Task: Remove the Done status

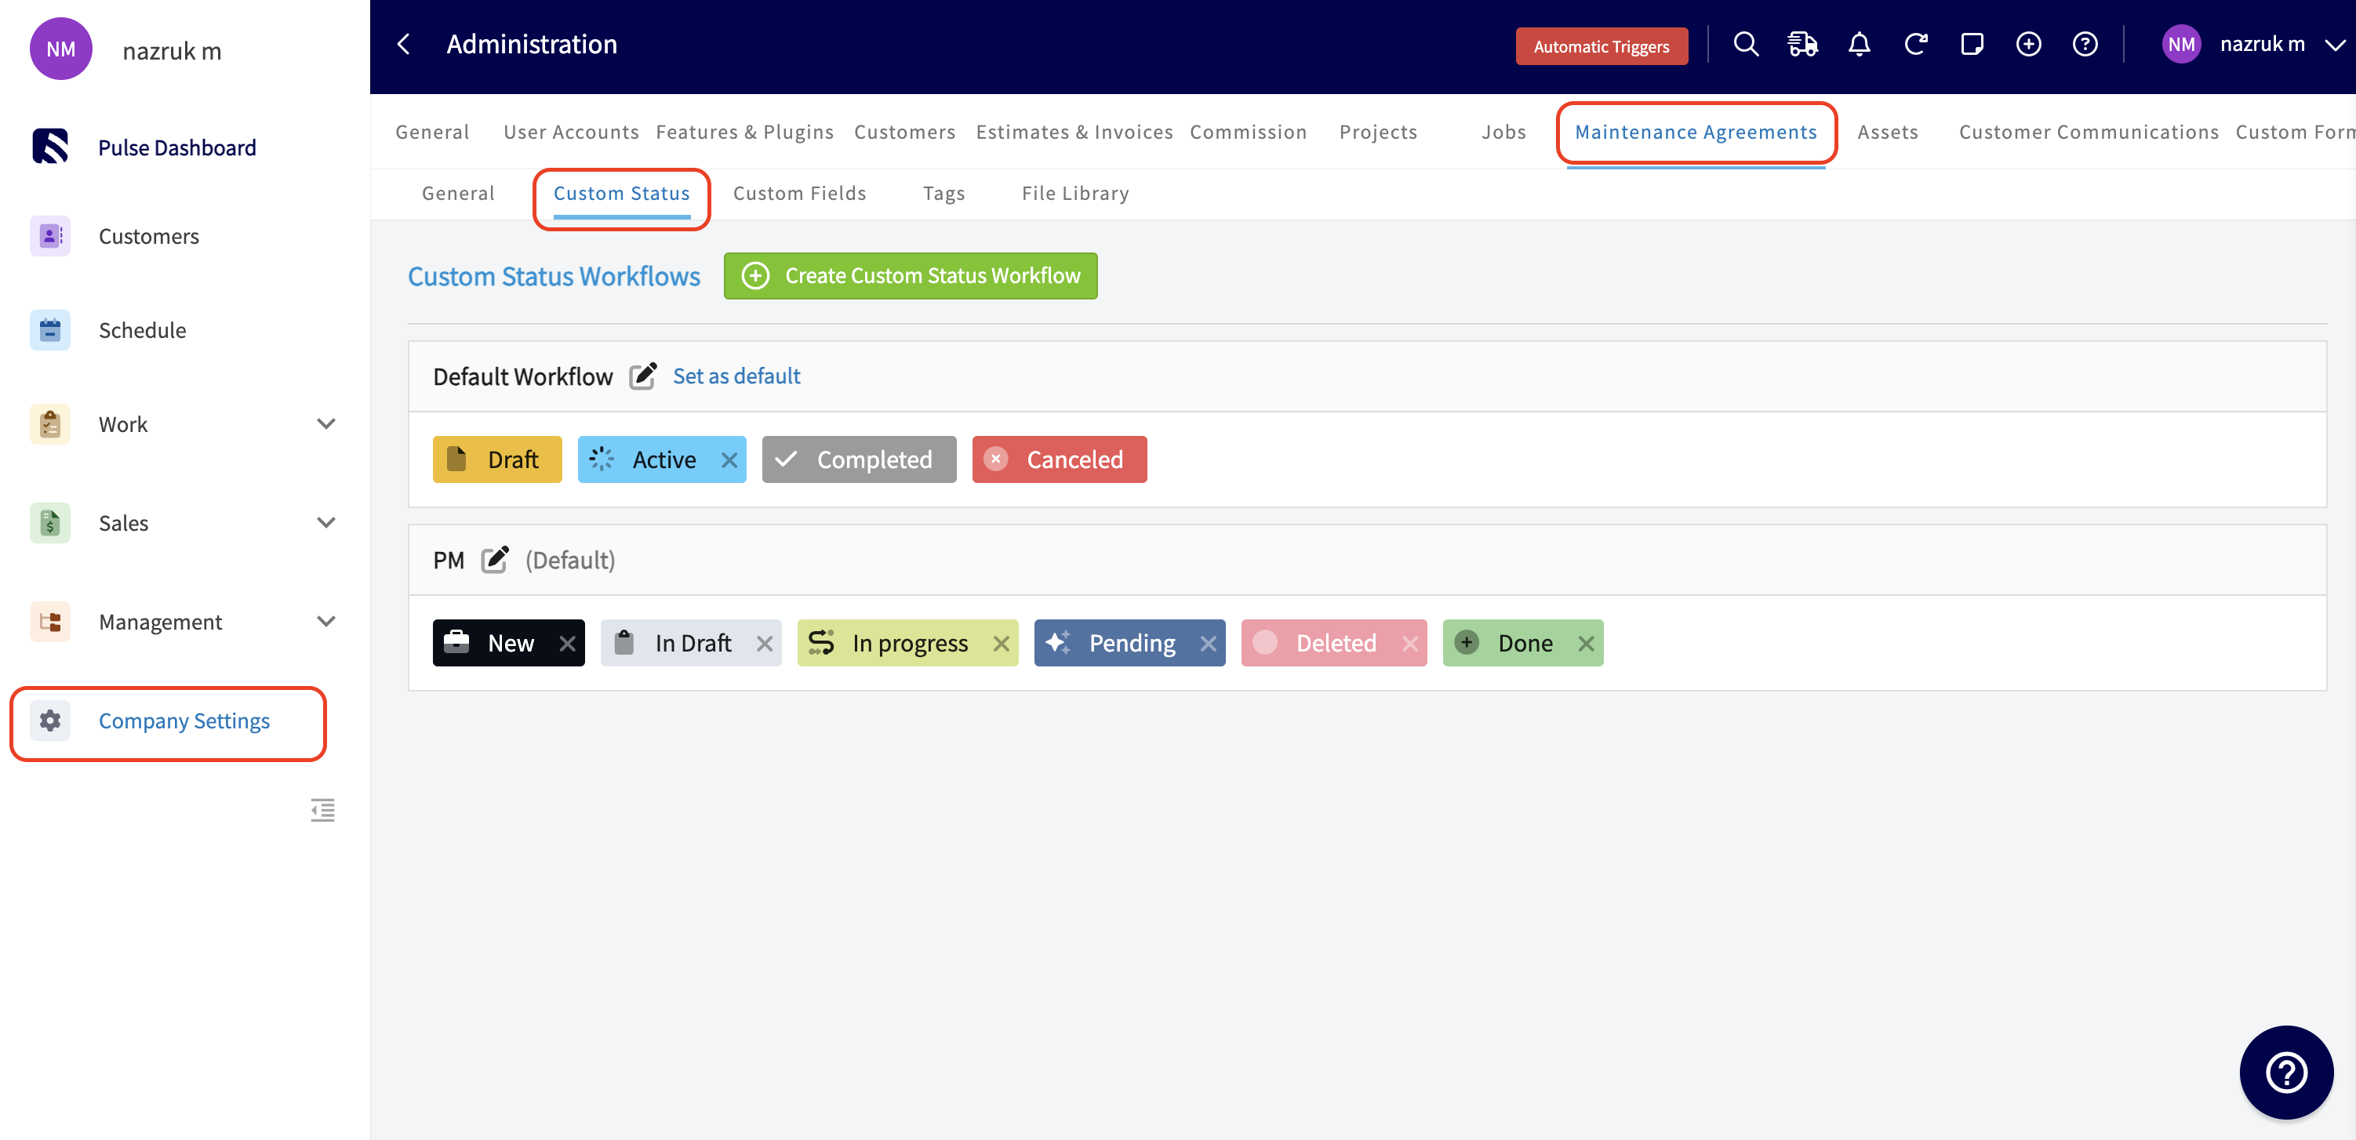Action: point(1586,644)
